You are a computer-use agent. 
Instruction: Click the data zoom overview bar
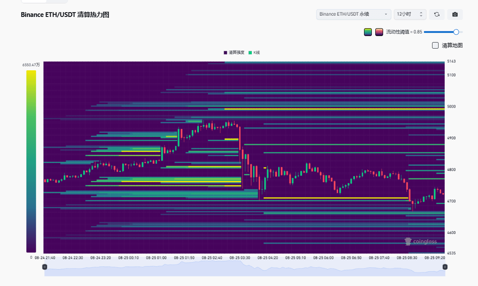(x=244, y=268)
